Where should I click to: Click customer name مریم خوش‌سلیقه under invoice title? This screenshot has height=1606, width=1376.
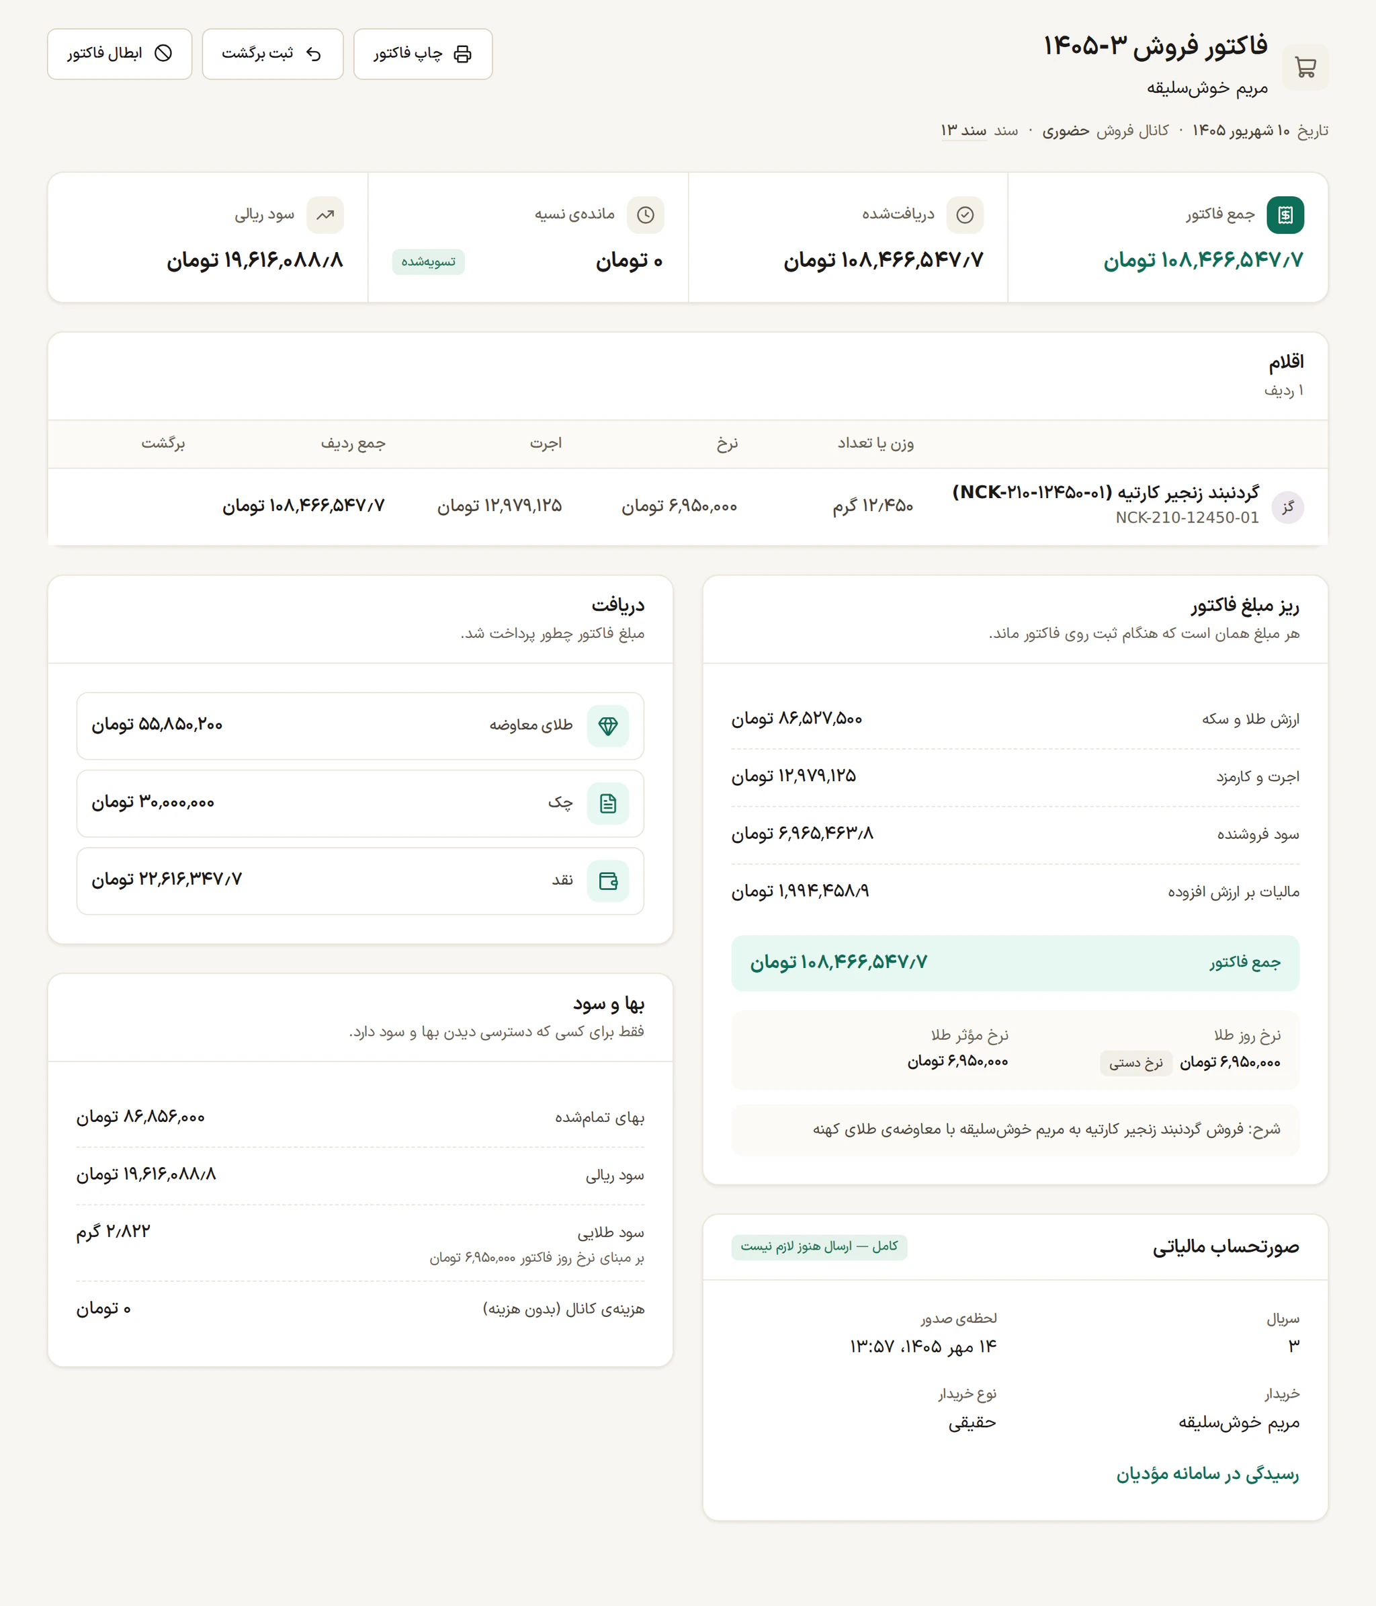click(x=1207, y=87)
